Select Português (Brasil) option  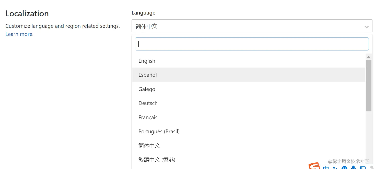[x=159, y=132]
